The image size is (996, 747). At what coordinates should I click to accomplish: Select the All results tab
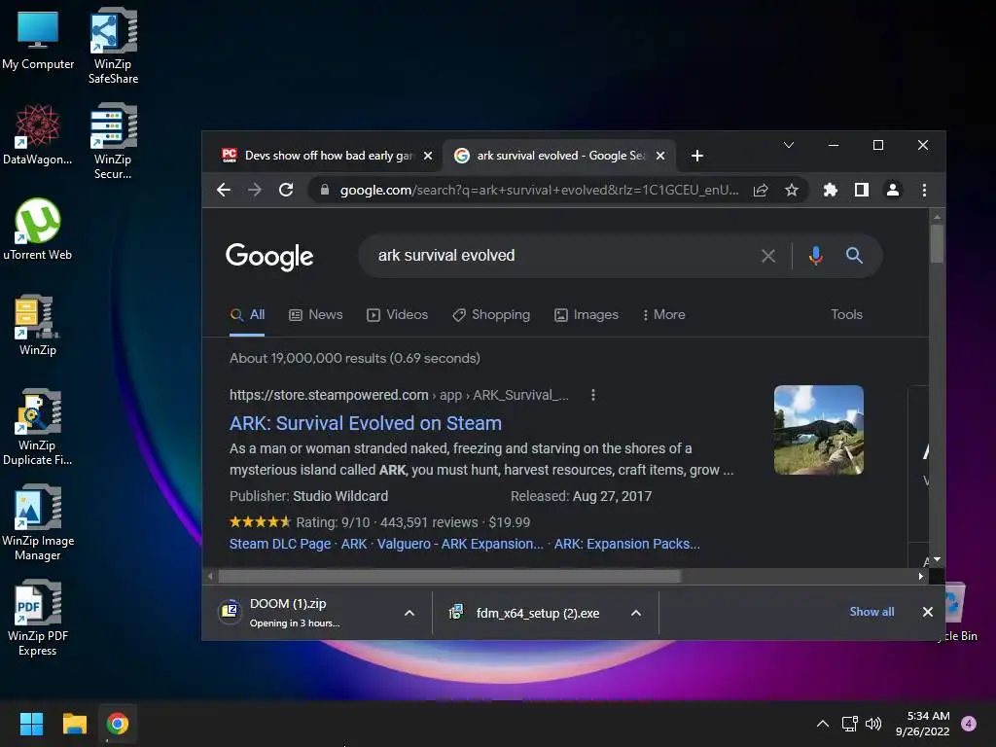(247, 315)
